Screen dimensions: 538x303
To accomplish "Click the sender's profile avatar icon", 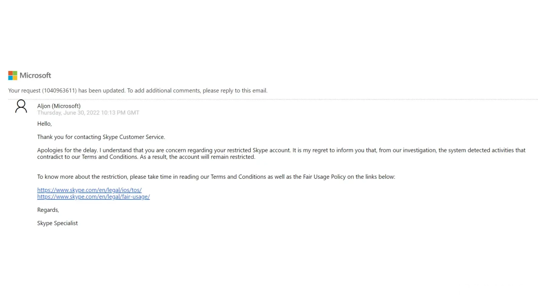I will 21,106.
